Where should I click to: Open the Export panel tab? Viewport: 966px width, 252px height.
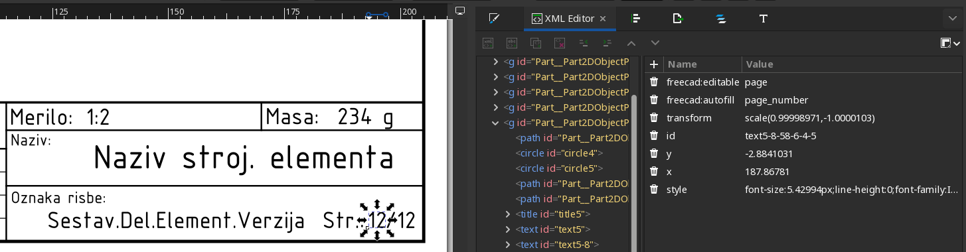pyautogui.click(x=678, y=19)
